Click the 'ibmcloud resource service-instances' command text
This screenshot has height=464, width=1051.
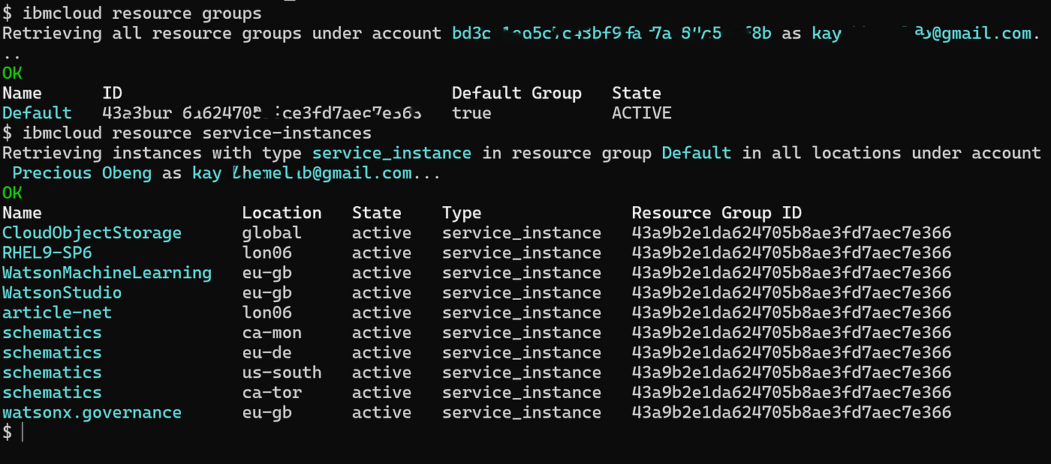coord(197,133)
